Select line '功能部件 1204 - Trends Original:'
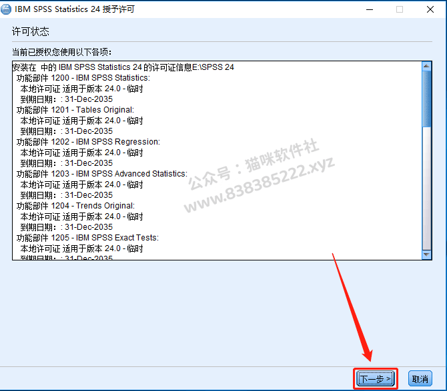447x391 pixels. point(75,206)
